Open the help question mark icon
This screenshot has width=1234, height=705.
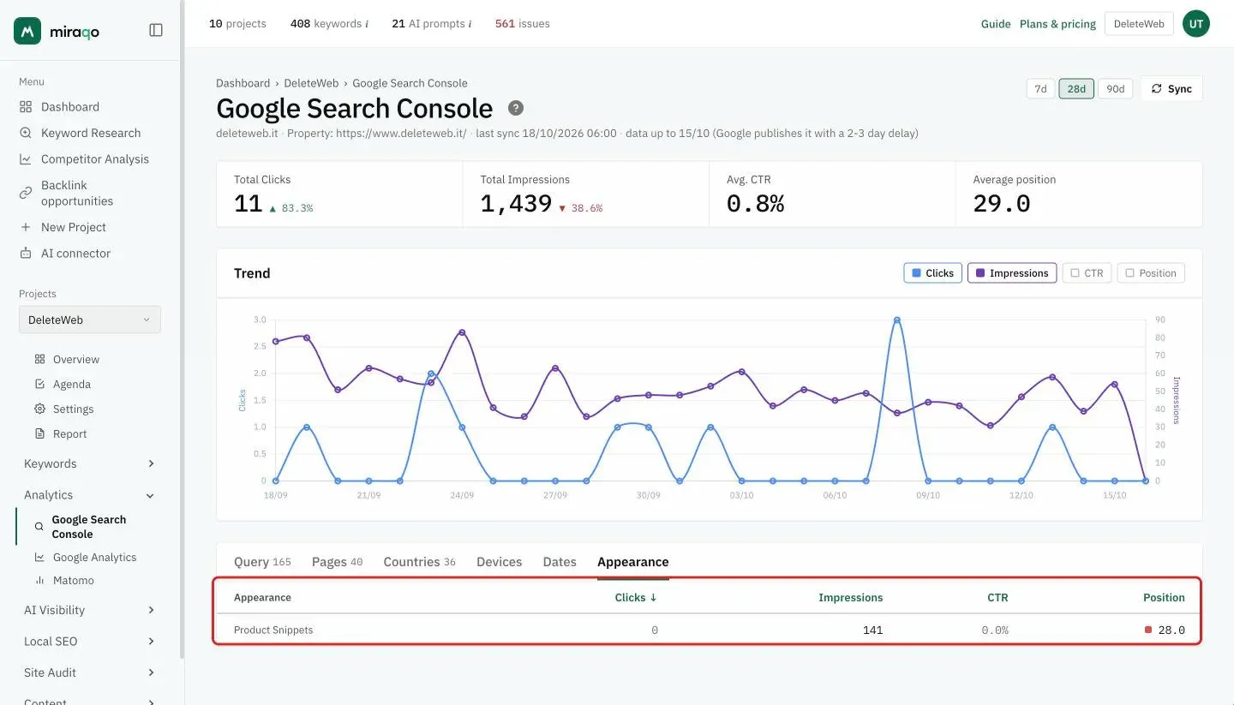(x=515, y=108)
